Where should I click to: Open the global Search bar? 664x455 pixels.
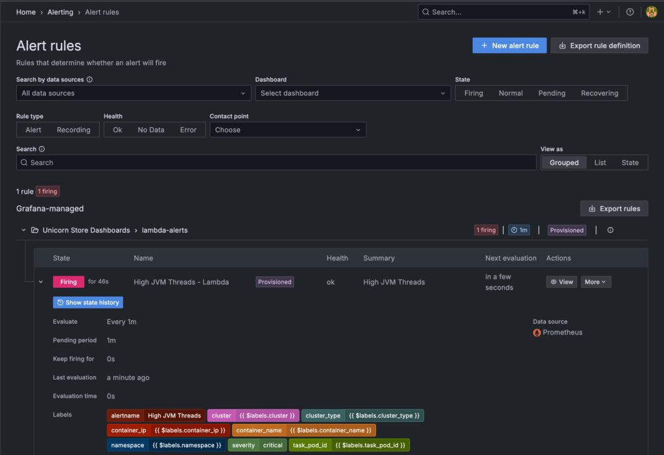(503, 12)
